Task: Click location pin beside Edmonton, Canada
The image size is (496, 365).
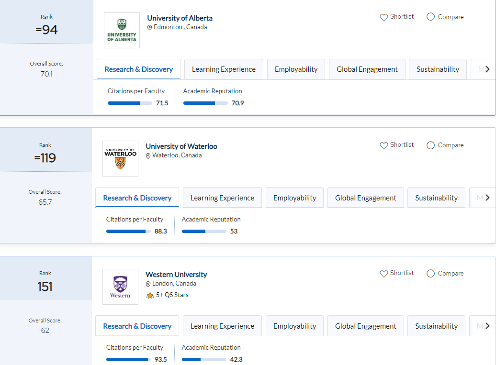Action: (150, 28)
